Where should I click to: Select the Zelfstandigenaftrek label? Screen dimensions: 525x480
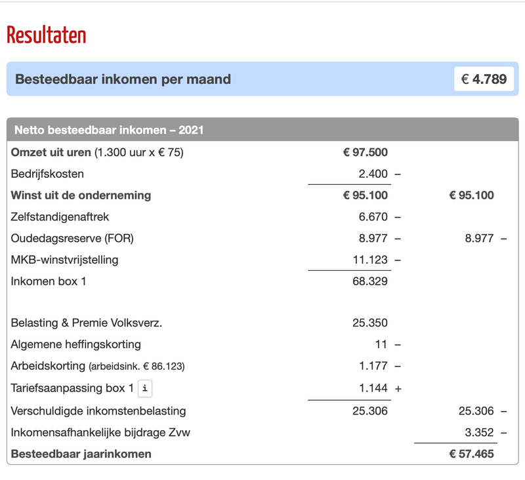click(60, 217)
